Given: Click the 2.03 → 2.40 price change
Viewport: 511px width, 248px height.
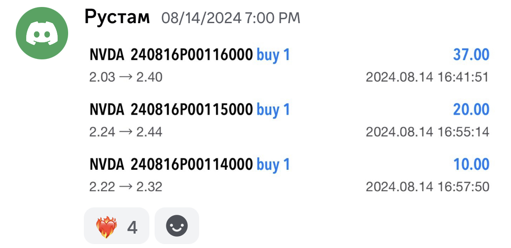Looking at the screenshot, I should click(x=126, y=78).
